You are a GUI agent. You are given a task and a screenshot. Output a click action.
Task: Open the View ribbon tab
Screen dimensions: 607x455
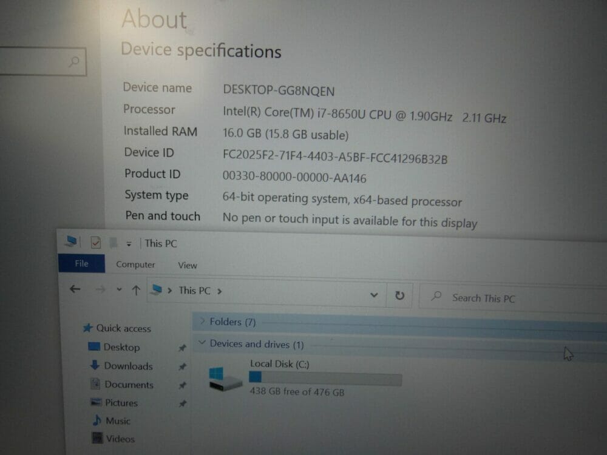tap(188, 266)
